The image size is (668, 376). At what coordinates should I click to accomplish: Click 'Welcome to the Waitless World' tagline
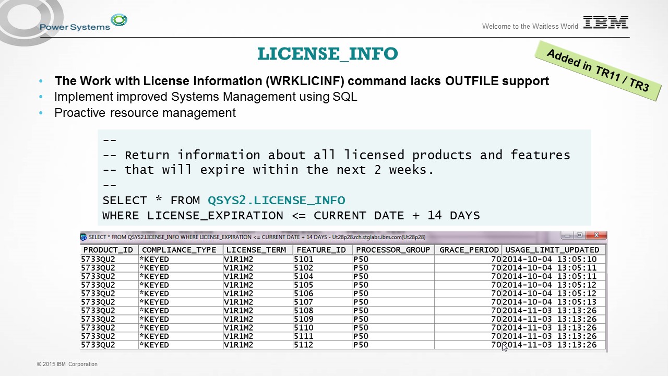pyautogui.click(x=530, y=26)
